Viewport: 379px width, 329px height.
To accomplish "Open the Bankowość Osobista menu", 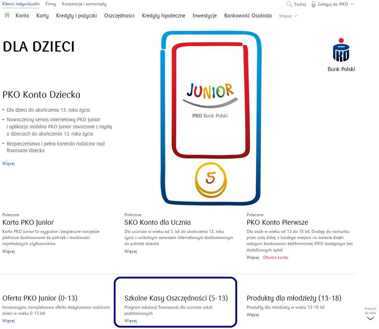I will [x=248, y=16].
